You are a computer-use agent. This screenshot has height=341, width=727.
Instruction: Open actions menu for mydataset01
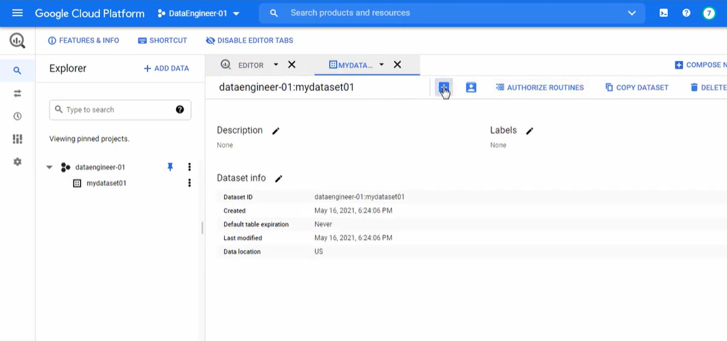[189, 183]
